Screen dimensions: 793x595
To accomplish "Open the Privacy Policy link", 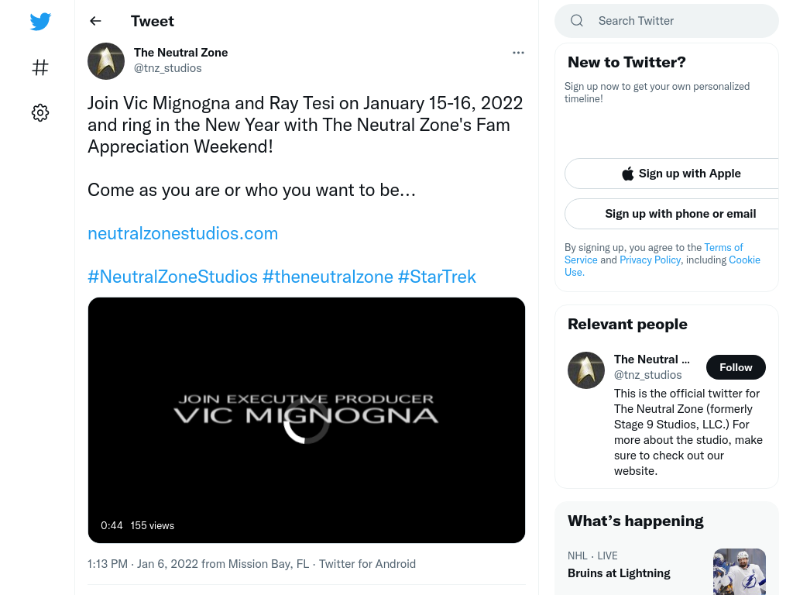I will (x=650, y=260).
